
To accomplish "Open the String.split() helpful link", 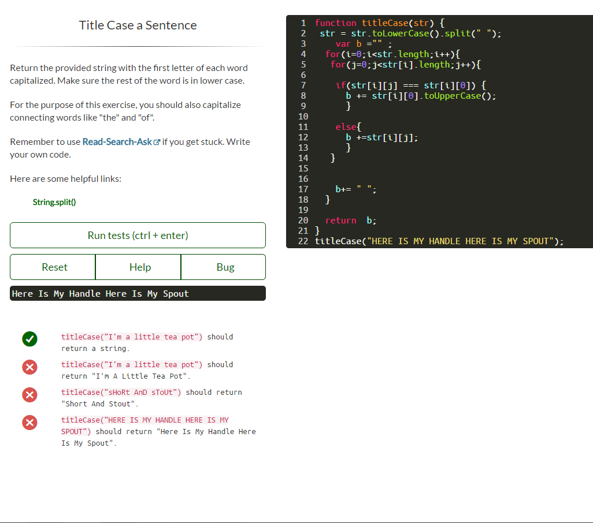I will tap(54, 202).
